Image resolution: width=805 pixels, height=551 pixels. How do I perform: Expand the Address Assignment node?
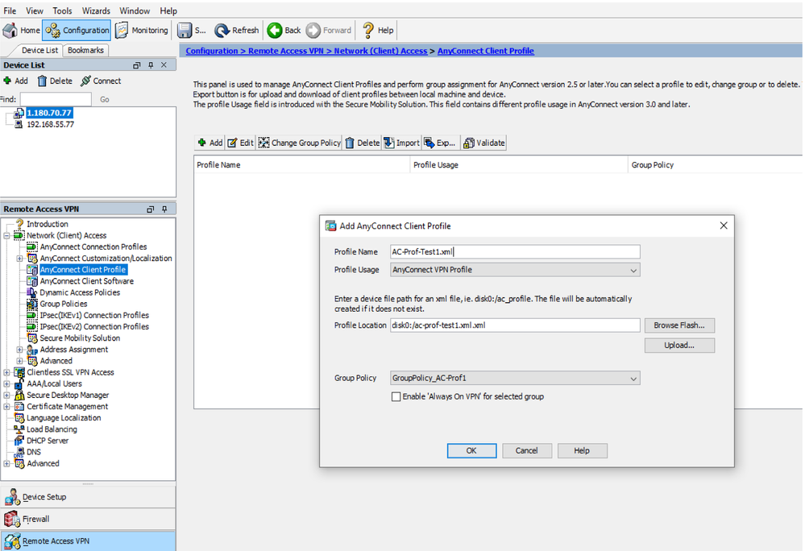19,350
